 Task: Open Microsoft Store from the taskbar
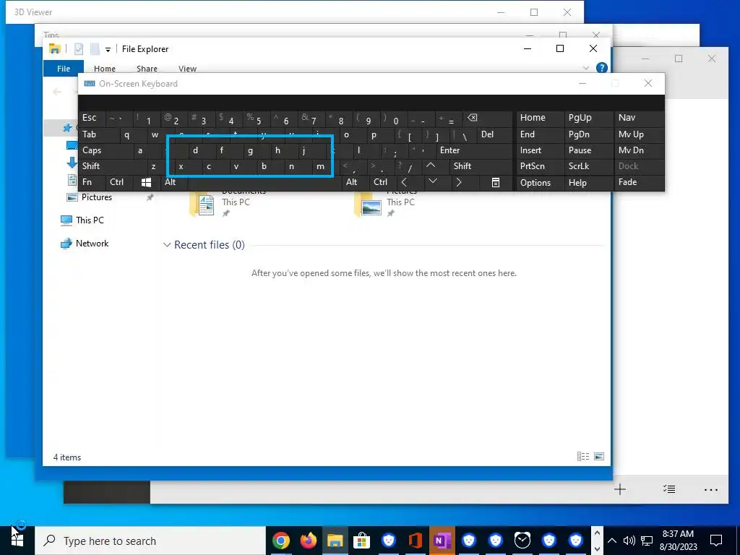point(362,541)
